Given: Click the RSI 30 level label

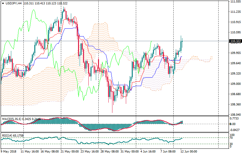Looking at the screenshot, I should coord(231,143).
